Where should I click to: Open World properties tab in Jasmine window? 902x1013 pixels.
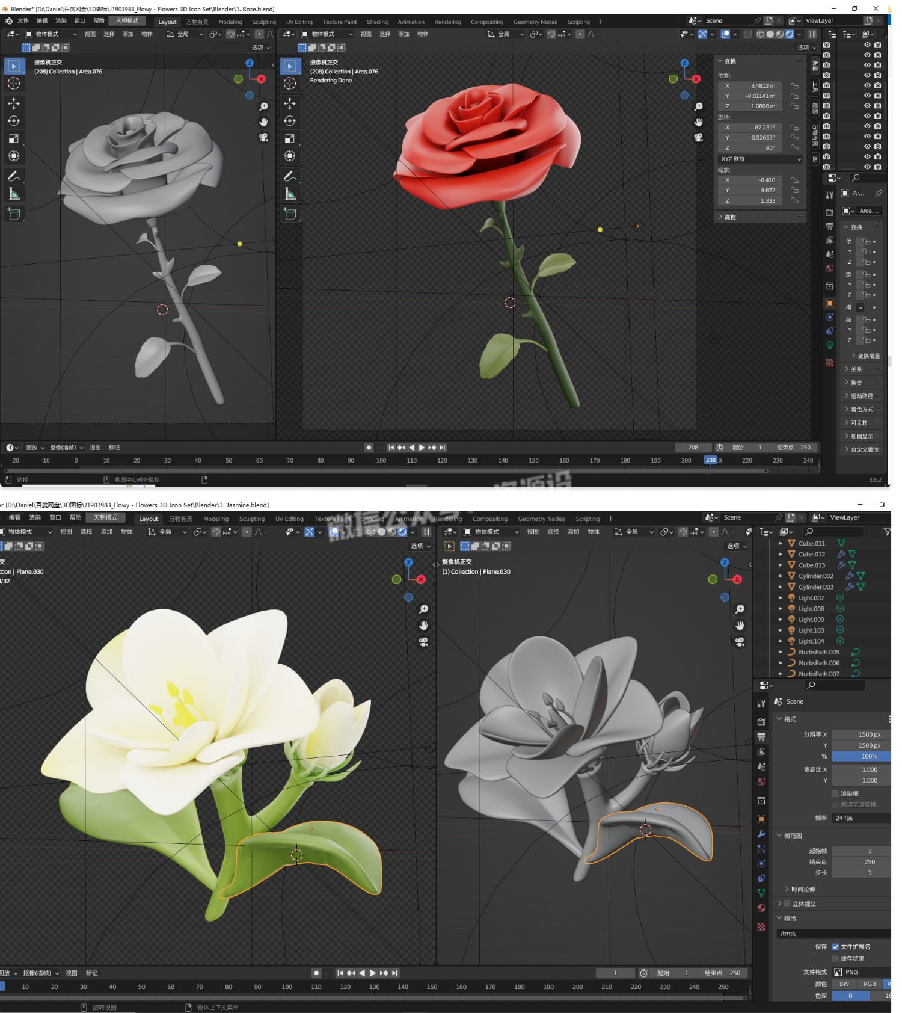click(761, 781)
